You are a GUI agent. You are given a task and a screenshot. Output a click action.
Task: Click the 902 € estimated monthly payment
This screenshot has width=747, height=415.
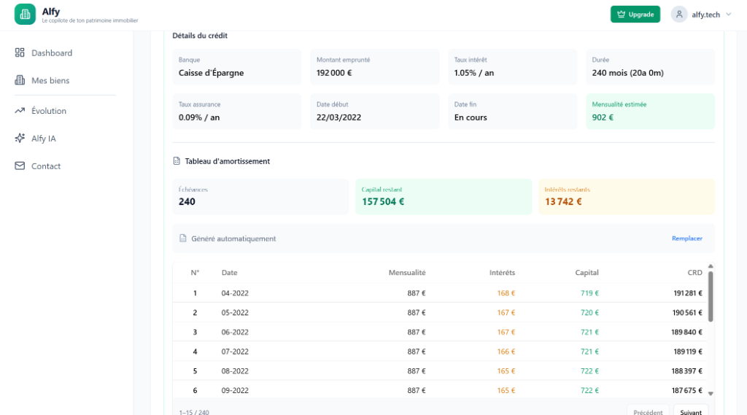click(603, 117)
